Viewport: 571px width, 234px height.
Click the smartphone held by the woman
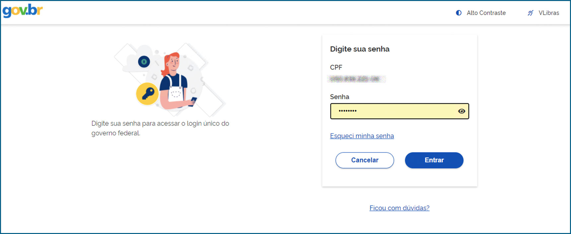tap(193, 101)
